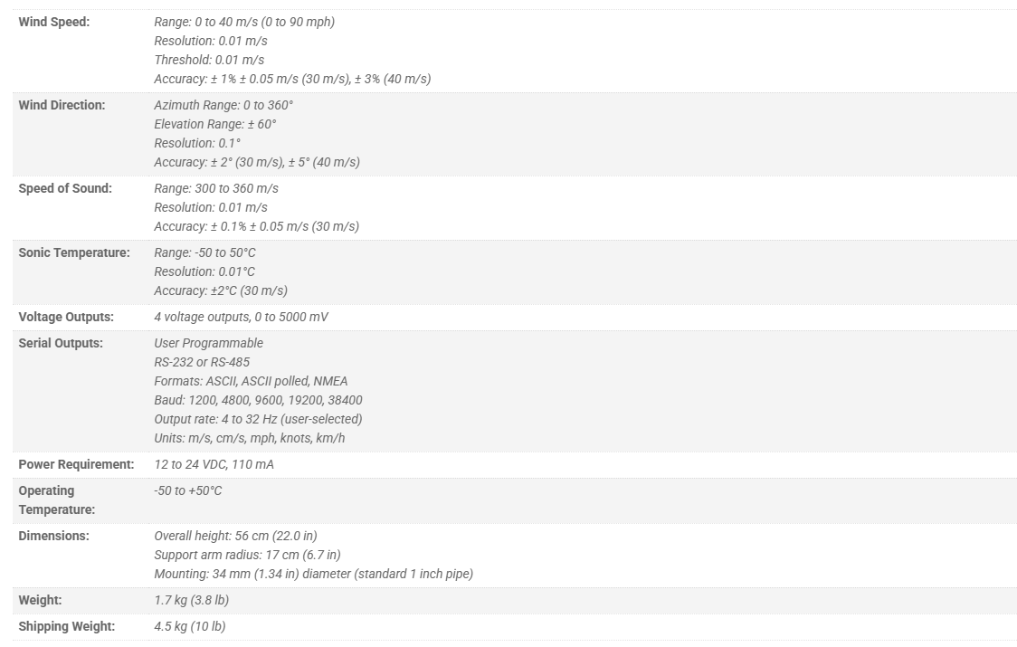This screenshot has width=1017, height=647.
Task: Select the 4.5 kg (10 lb) value
Action: 190,626
